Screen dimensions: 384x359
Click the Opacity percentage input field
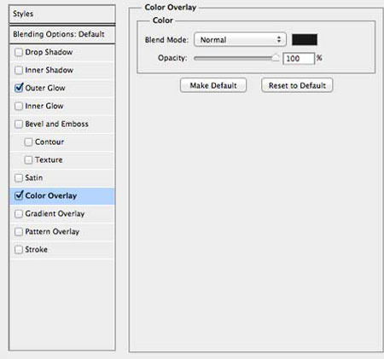299,59
